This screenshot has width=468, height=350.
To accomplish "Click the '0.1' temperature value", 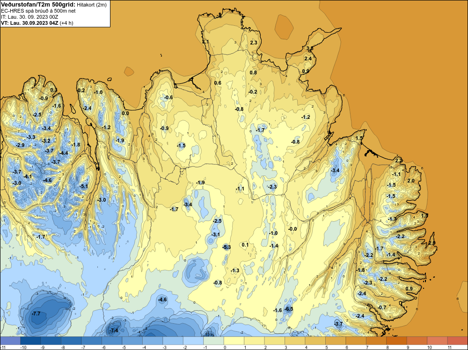I will click(x=245, y=245).
